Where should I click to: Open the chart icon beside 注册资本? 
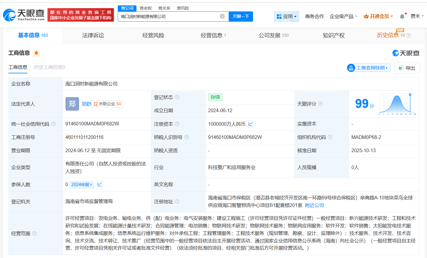pos(251,124)
